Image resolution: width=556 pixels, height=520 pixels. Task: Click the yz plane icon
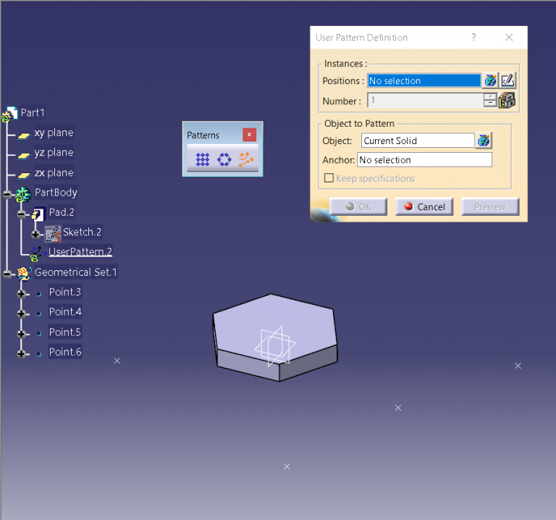[x=23, y=156]
